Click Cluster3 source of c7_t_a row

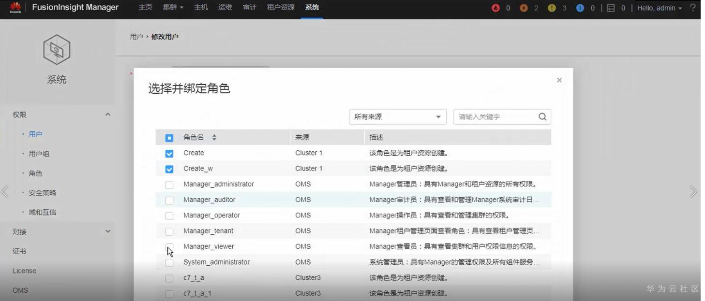pyautogui.click(x=308, y=278)
